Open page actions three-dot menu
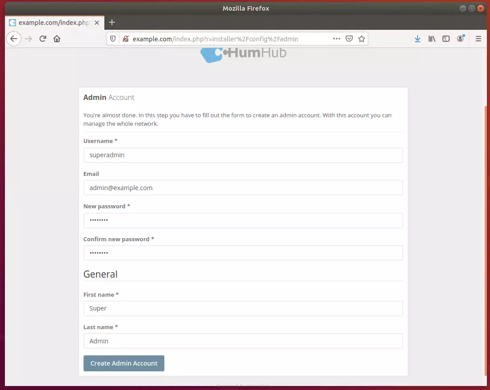490x390 pixels. (337, 39)
